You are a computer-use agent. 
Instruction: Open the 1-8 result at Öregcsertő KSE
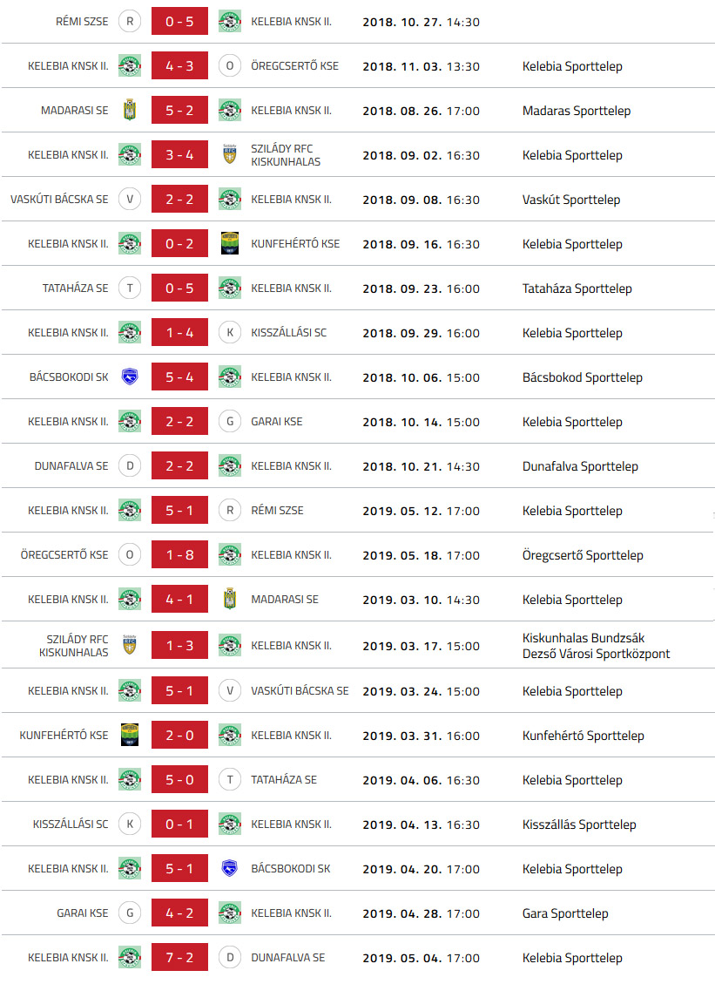coord(179,555)
